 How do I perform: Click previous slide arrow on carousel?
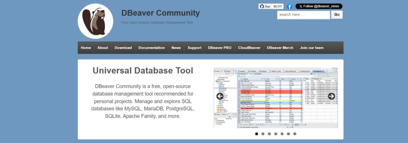point(220,96)
